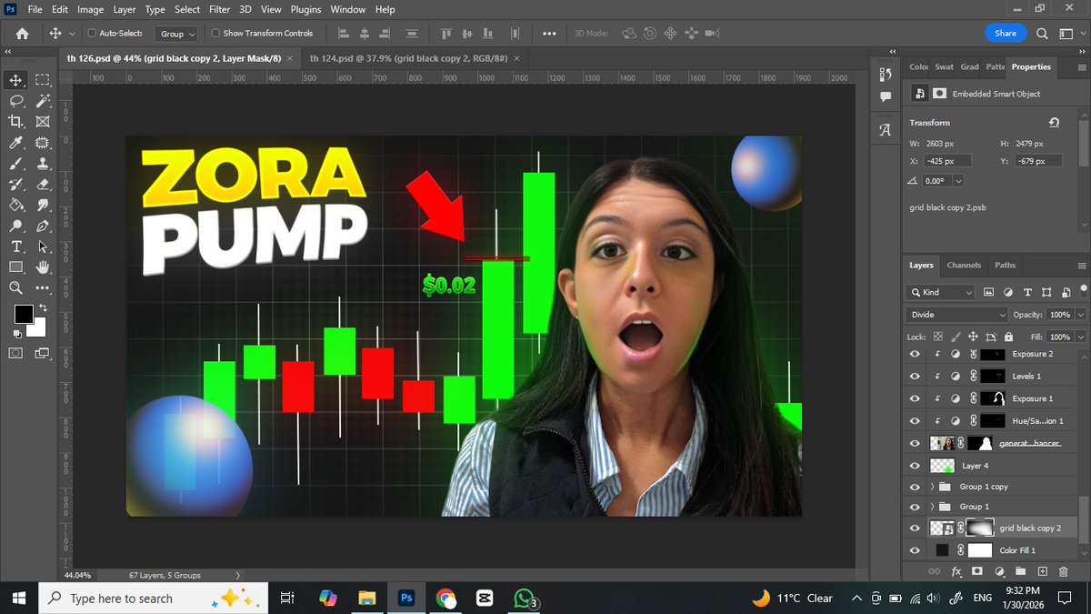
Task: Open the Divide blend mode dropdown
Action: (x=957, y=314)
